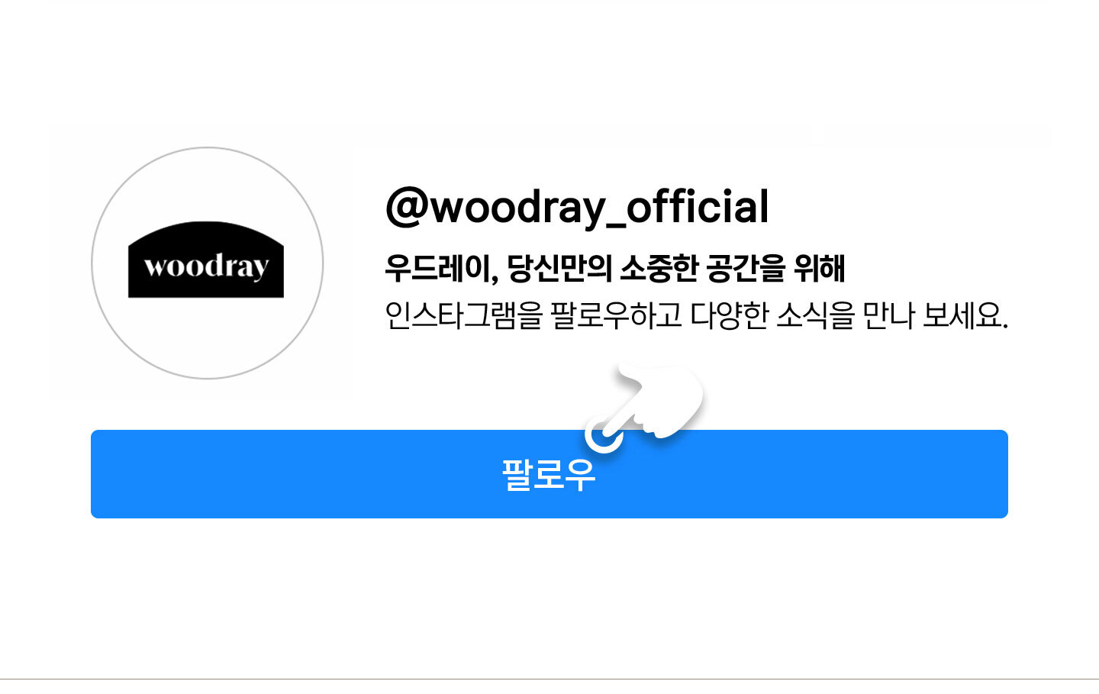
Task: Click the word 'official' in the handle
Action: click(698, 206)
